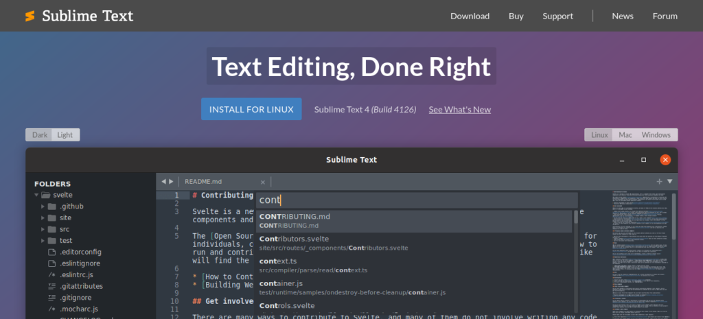Image resolution: width=703 pixels, height=319 pixels.
Task: Visit the Forum link
Action: 665,16
